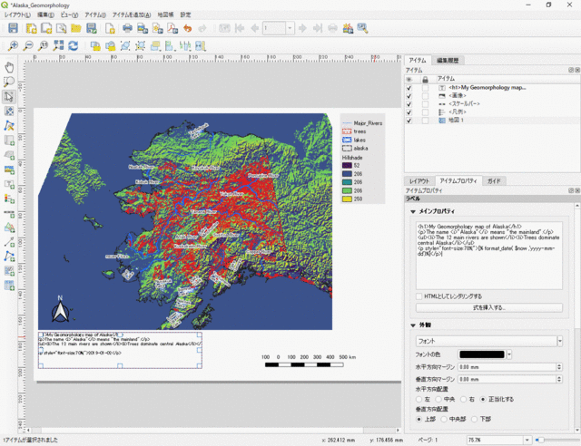Screen dimensions: 581x446
Task: Click the Duplicate layout icon
Action: 46,28
